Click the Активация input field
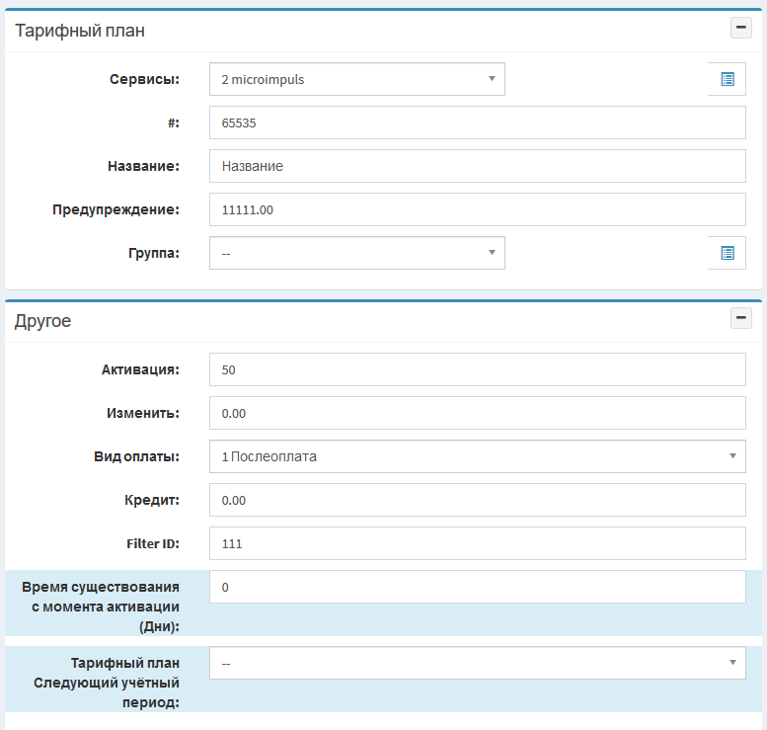Screen dimensions: 767x730 click(477, 369)
